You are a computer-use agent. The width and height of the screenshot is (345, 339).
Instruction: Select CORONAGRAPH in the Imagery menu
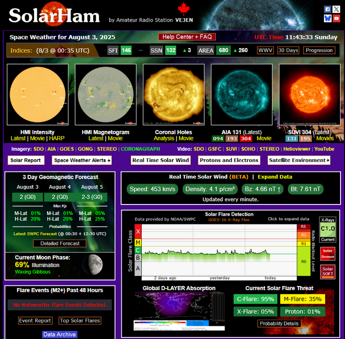point(140,148)
